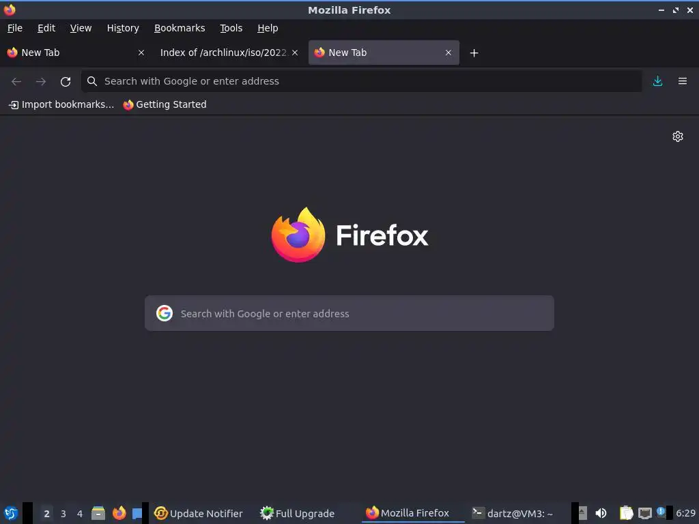The height and width of the screenshot is (524, 699).
Task: Open the clipboard manager tray icon
Action: tap(627, 513)
